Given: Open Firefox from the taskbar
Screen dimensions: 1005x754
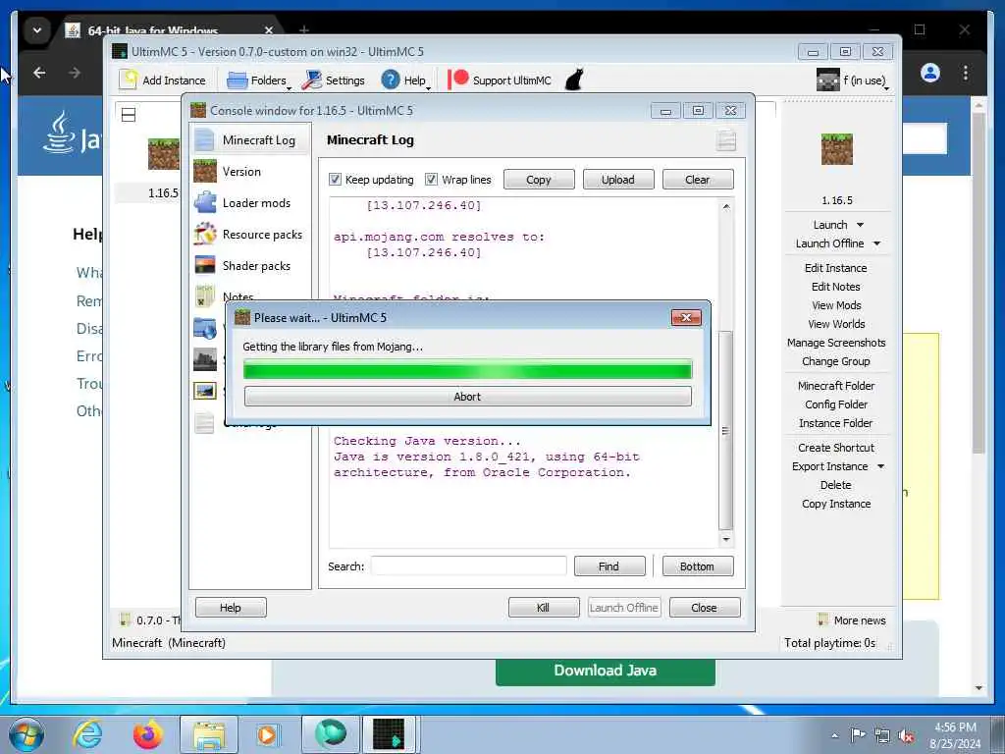Looking at the screenshot, I should [x=148, y=734].
